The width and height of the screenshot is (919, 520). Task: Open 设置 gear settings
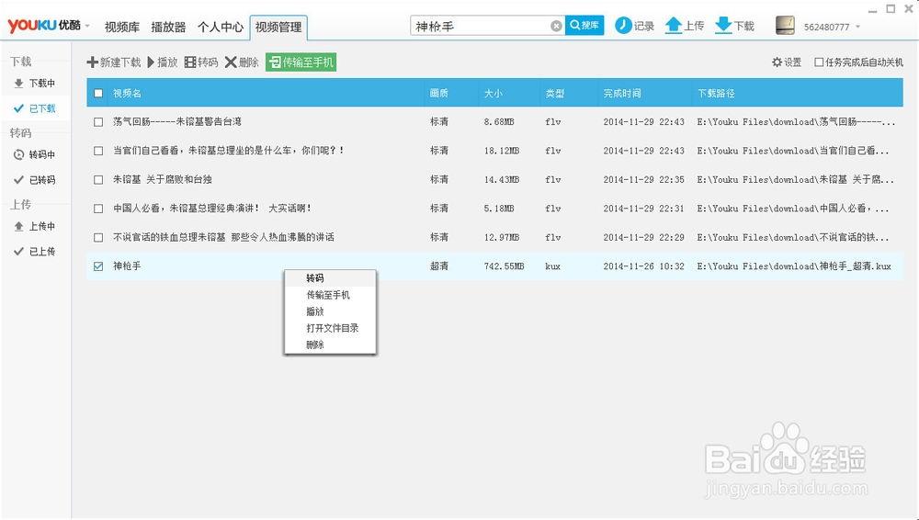pyautogui.click(x=787, y=62)
